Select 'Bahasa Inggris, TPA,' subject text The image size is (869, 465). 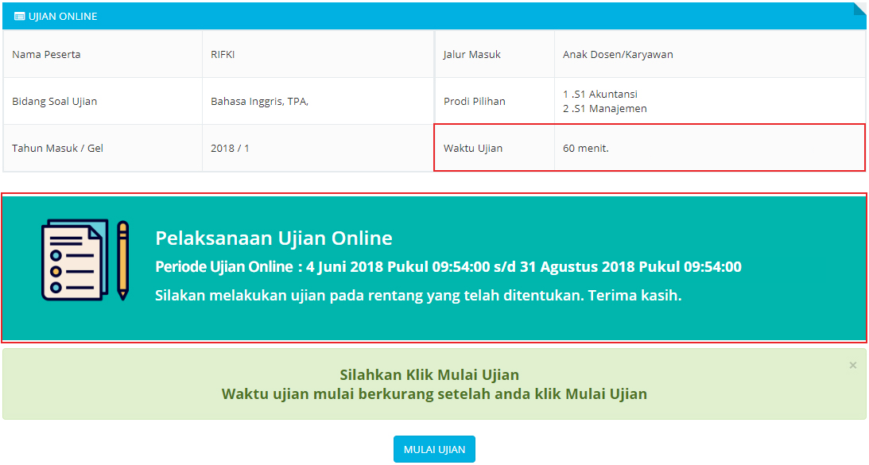(259, 101)
